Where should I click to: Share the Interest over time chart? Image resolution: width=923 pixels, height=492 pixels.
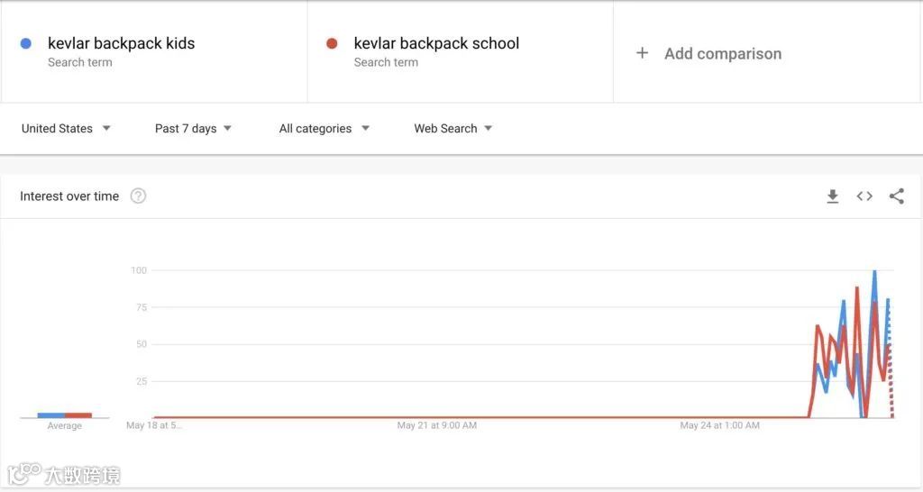(x=897, y=196)
